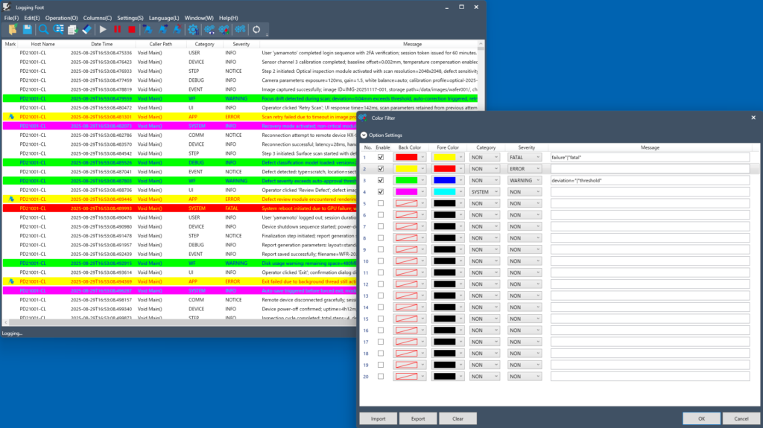This screenshot has height=428, width=763.
Task: Uncheck Enable checkbox for filter row 1
Action: [381, 157]
